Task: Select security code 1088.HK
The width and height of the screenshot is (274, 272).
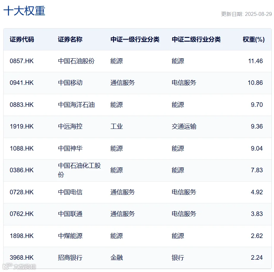Action: [22, 148]
